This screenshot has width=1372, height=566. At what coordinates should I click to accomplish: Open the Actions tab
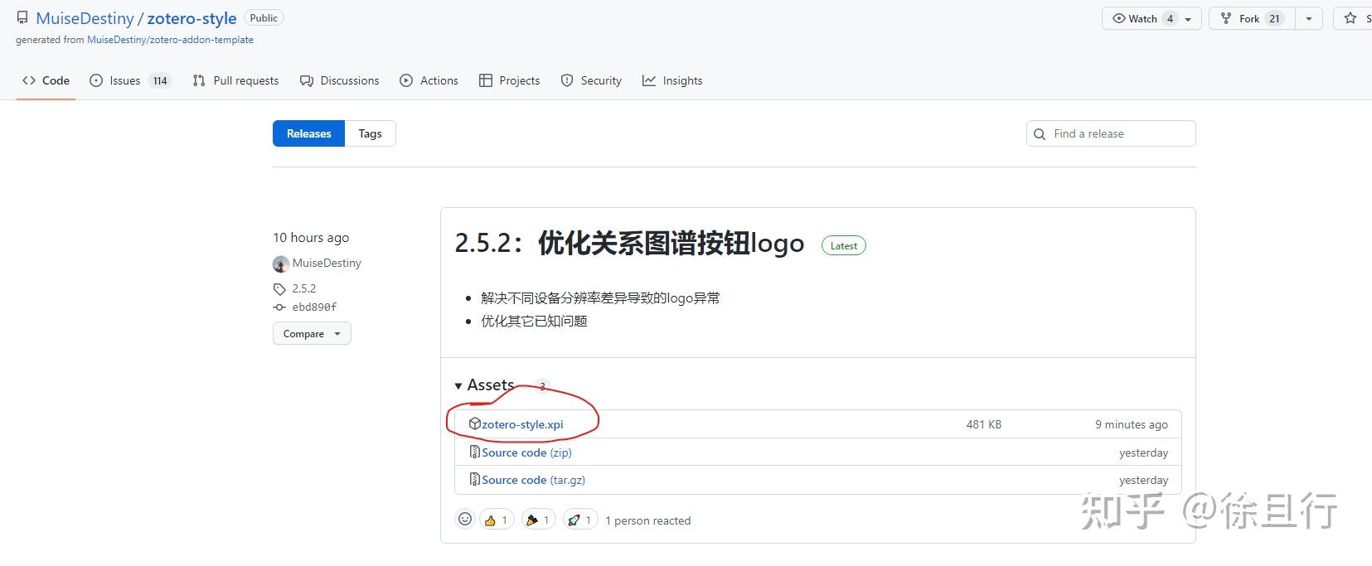tap(429, 80)
